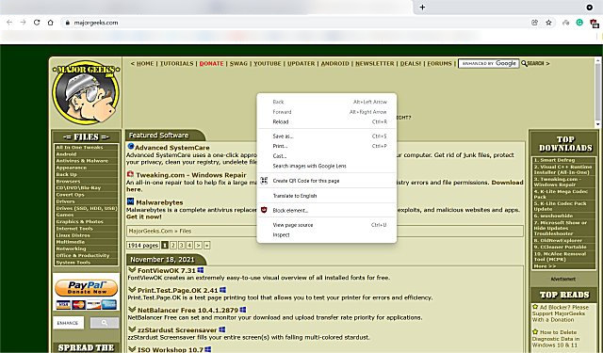603x353 pixels.
Task: Open the YOUTUBE nav link
Action: coord(268,63)
